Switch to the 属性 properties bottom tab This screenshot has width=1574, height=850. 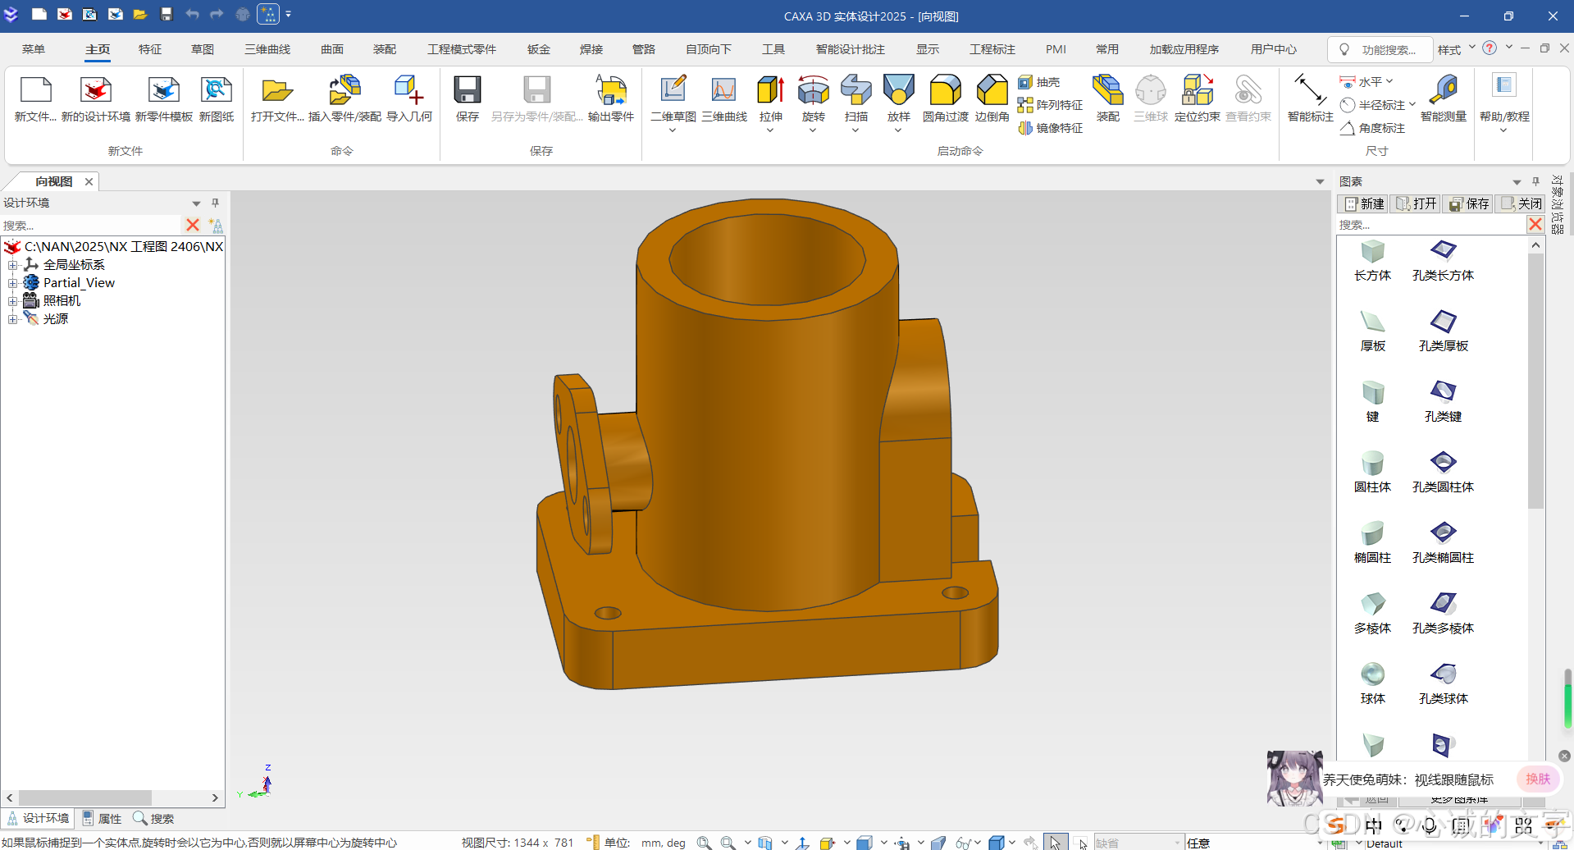(x=102, y=819)
